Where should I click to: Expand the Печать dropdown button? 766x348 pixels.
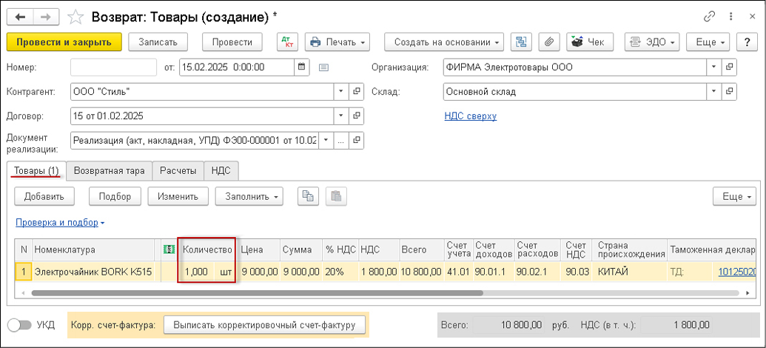click(337, 42)
